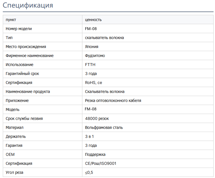The height and width of the screenshot is (178, 215).
Task: Select the "RoHS, ce" certification value
Action: (94, 83)
